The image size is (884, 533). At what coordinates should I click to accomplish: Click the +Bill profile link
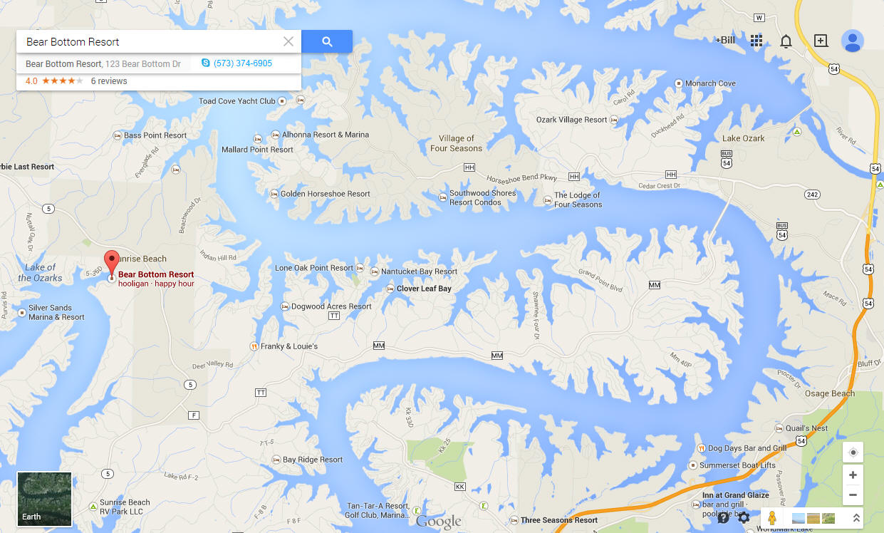(725, 41)
